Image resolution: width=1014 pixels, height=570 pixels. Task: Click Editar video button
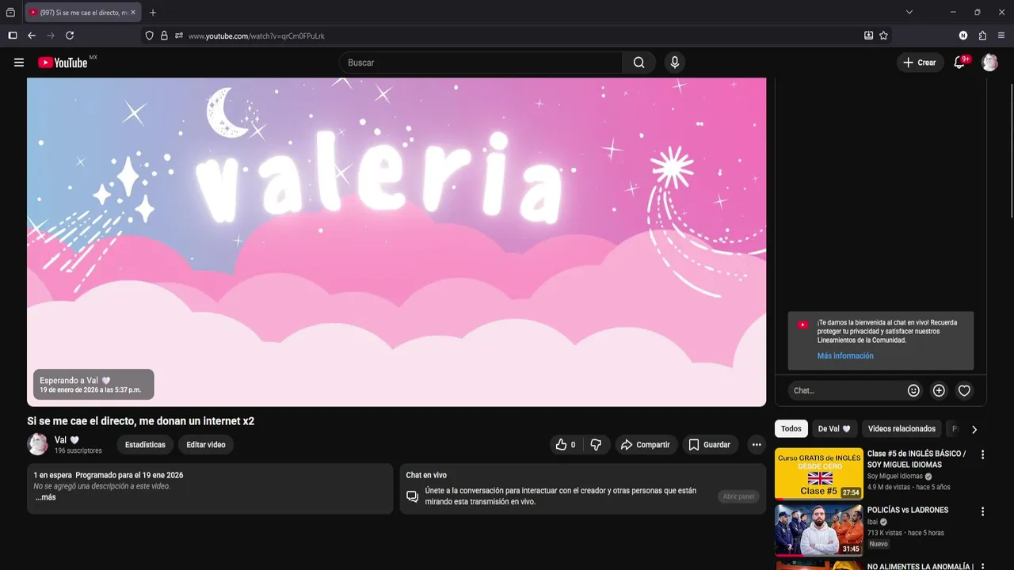coord(206,445)
